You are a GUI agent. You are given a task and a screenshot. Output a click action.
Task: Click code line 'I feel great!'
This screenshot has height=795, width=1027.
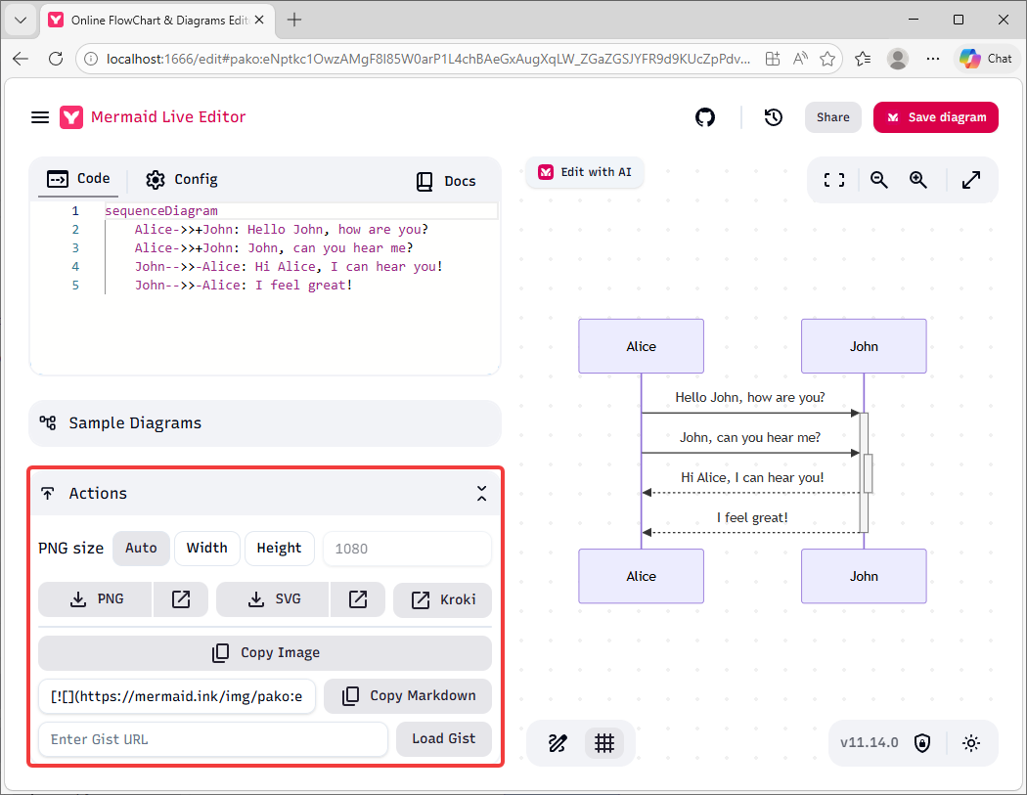pyautogui.click(x=244, y=286)
